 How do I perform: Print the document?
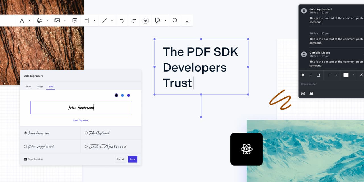tap(146, 20)
